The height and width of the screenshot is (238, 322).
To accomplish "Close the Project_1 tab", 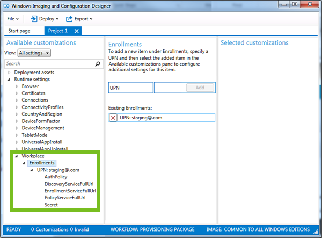I will click(77, 31).
